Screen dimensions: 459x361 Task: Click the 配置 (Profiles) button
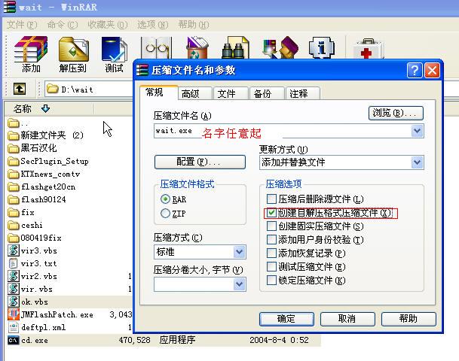point(200,162)
